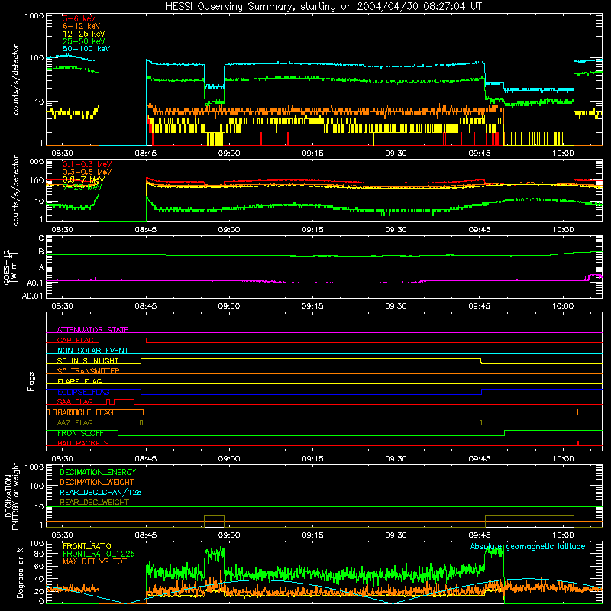This screenshot has height=611, width=611.
Task: Click the REAR_DEC_CHAN/128 legend label
Action: (x=101, y=492)
